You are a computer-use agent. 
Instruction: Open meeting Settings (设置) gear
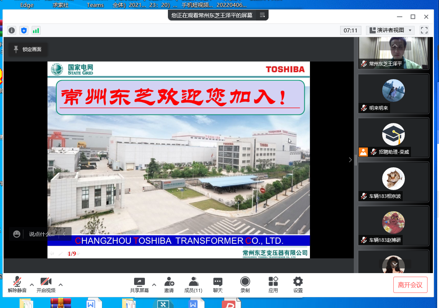click(x=298, y=284)
